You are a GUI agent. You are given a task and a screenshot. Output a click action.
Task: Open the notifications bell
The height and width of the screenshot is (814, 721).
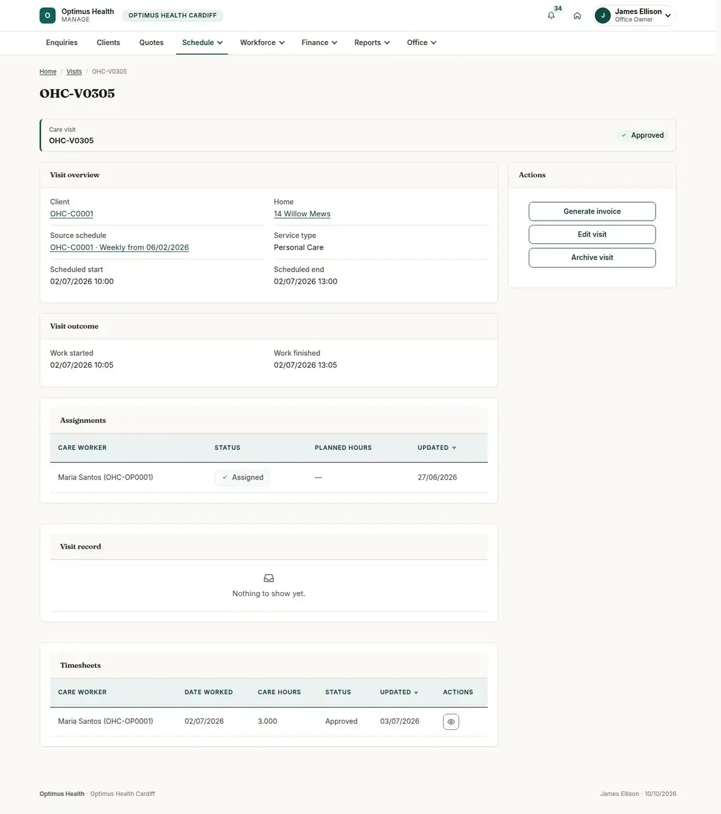click(x=551, y=16)
